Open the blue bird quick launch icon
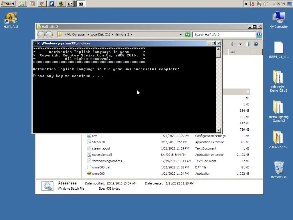The height and width of the screenshot is (220, 293). [x=52, y=4]
